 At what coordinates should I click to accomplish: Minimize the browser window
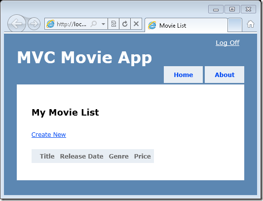[216, 9]
